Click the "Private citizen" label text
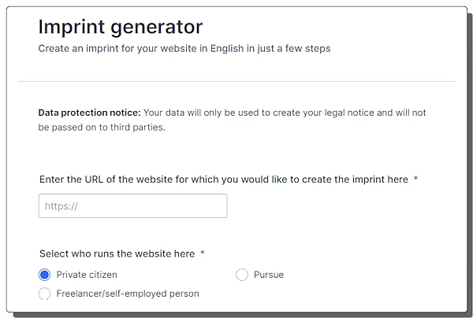 (87, 275)
